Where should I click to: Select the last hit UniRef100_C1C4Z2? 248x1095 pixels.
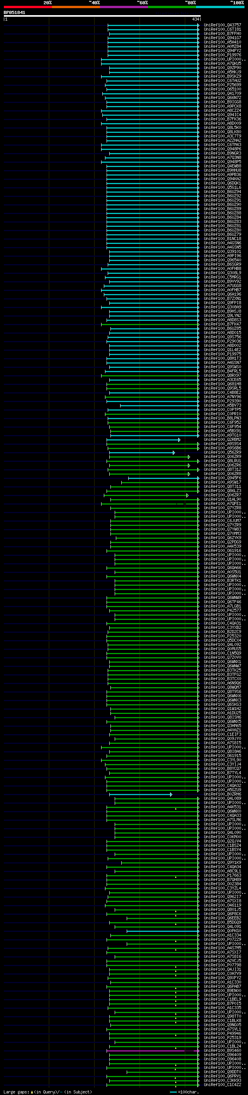(x=222, y=1085)
